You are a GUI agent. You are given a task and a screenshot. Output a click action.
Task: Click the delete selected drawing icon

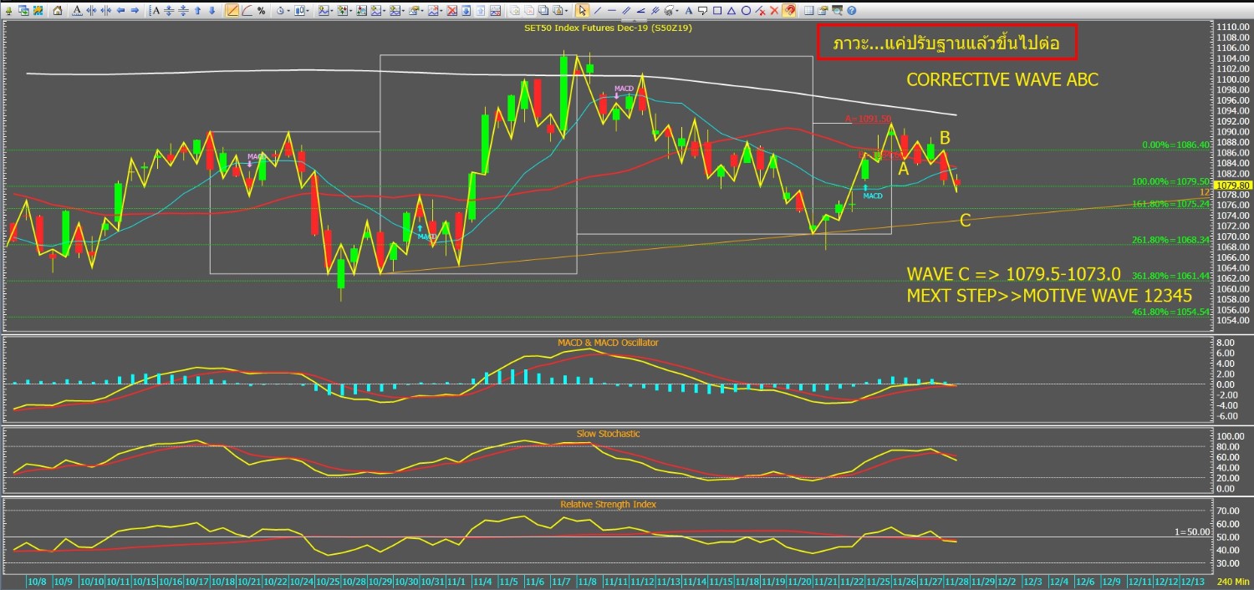[761, 11]
